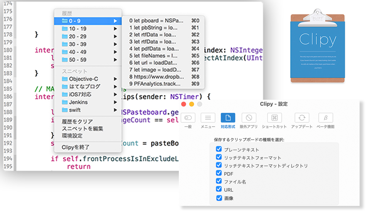Expand the 40 - 49 submenu arrow
Viewport: 370px width, 214px height.
click(115, 52)
